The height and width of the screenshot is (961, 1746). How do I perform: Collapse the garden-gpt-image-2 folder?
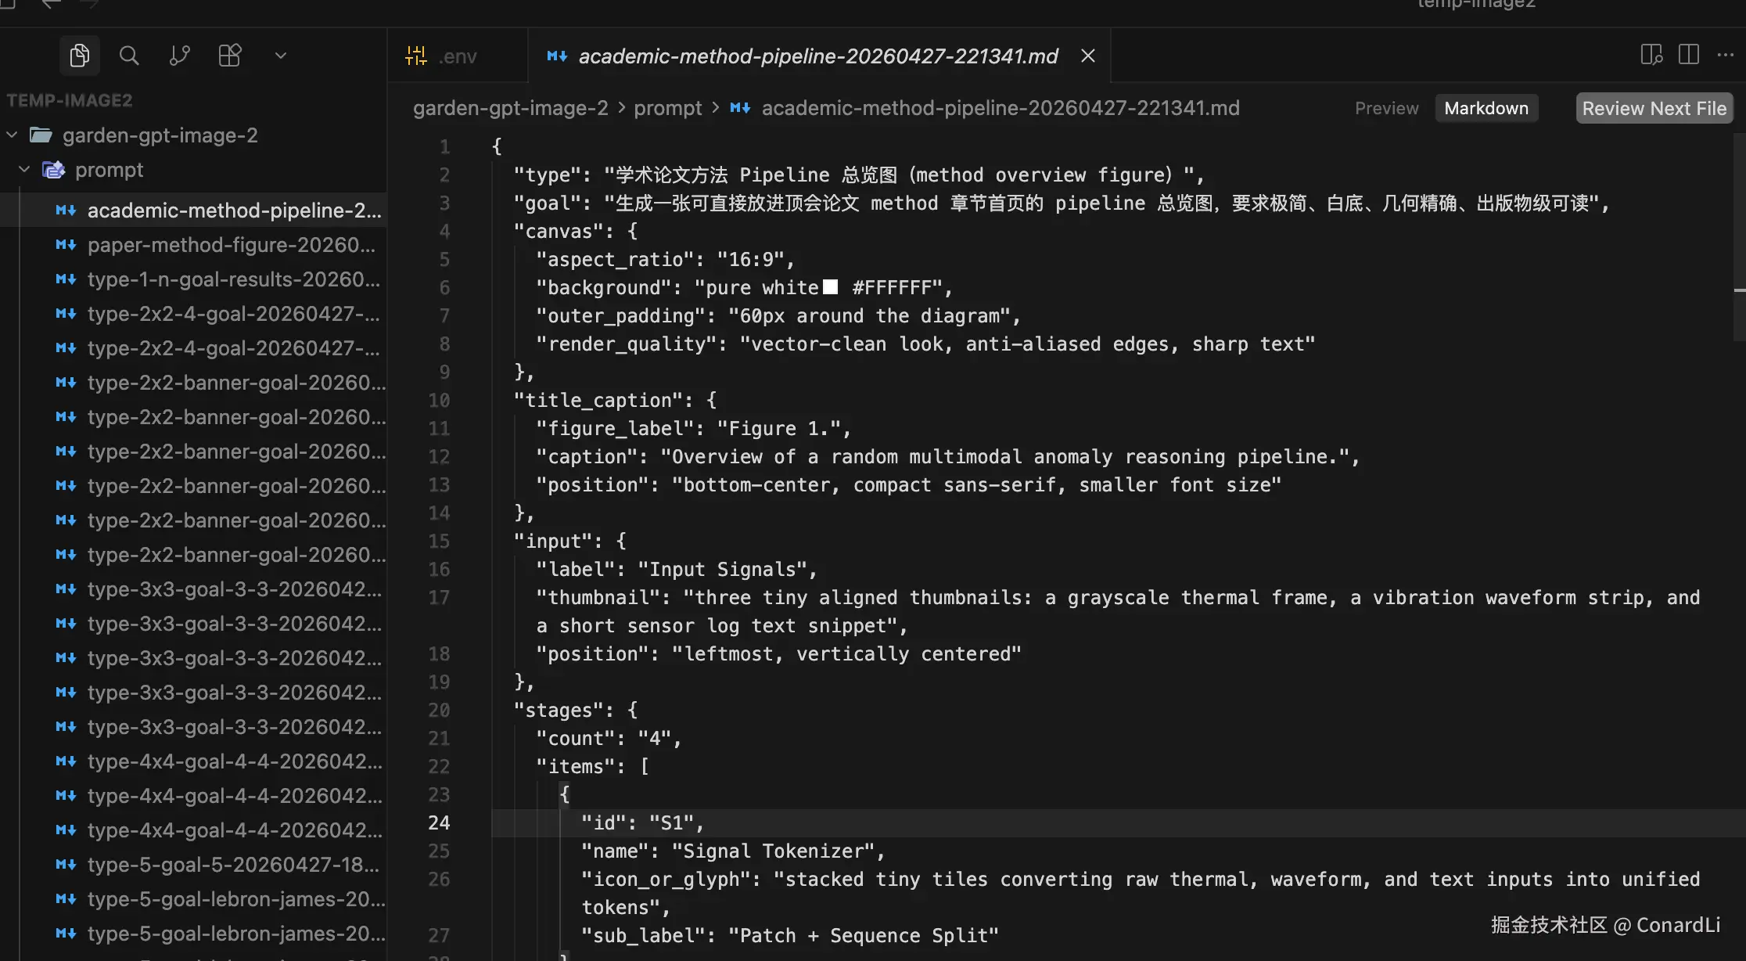pyautogui.click(x=12, y=135)
